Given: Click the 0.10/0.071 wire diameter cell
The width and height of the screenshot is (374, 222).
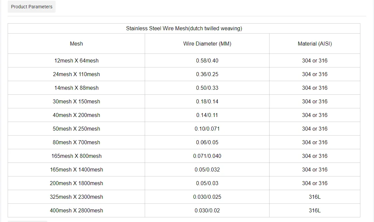Looking at the screenshot, I should (207, 129).
